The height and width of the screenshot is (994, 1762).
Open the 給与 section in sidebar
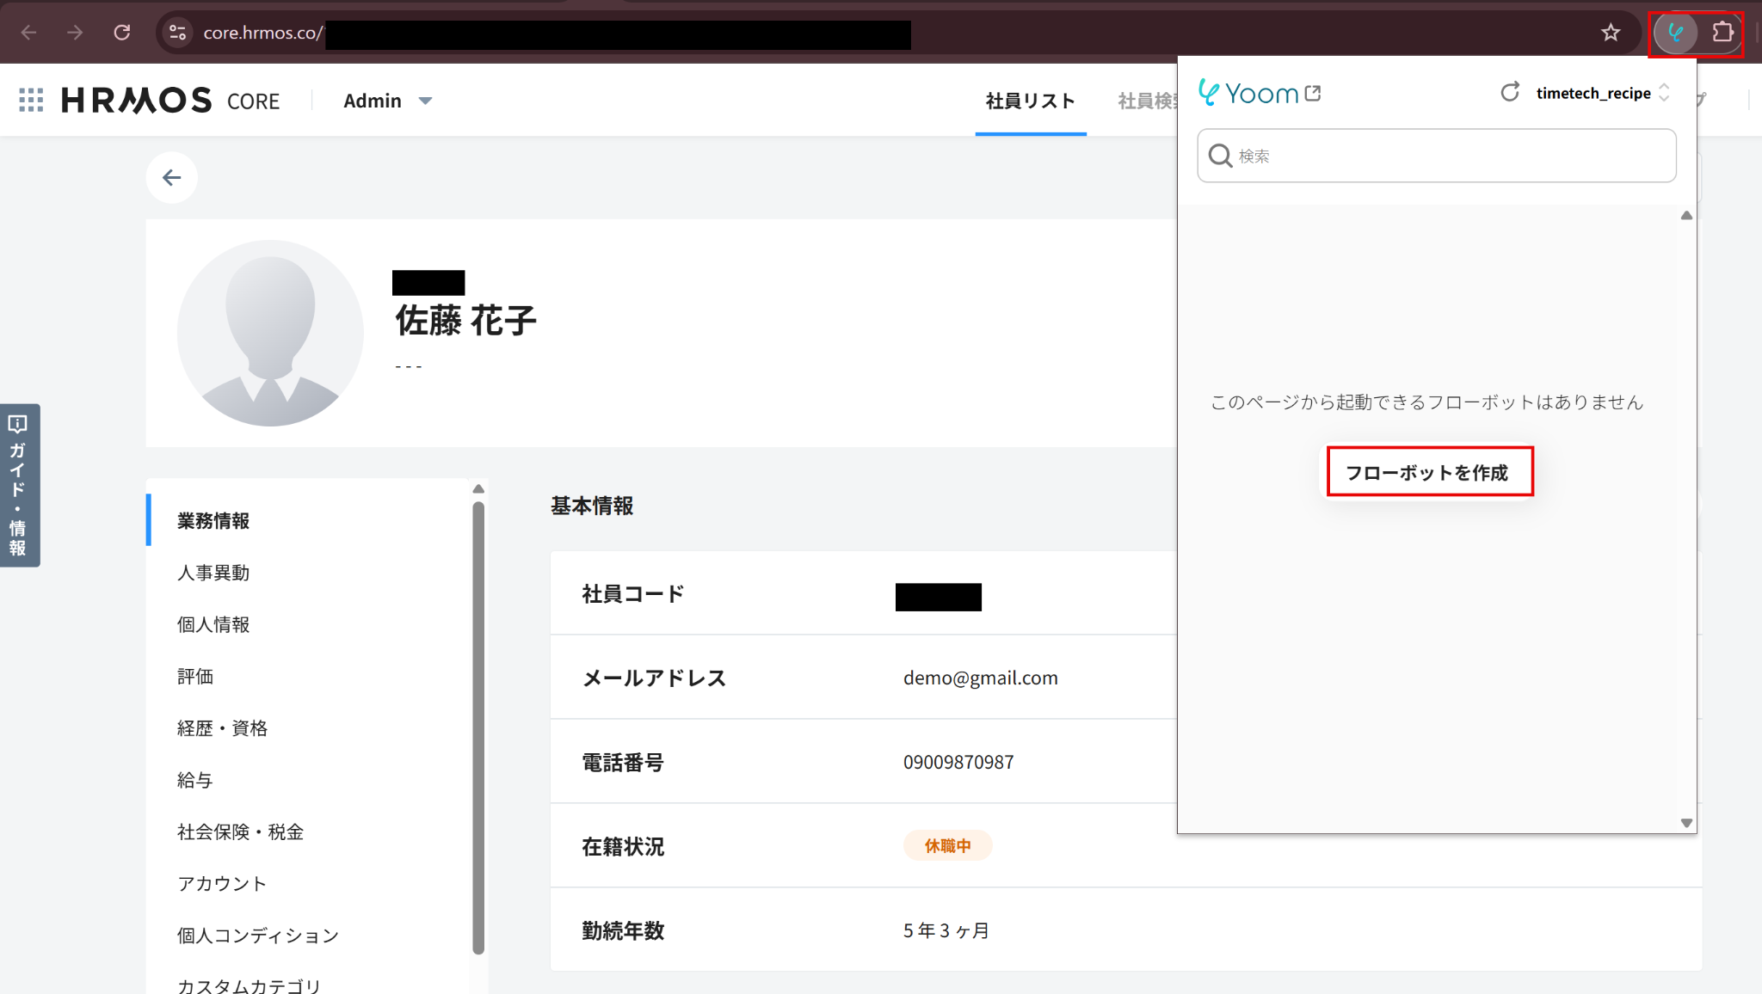[x=194, y=780]
